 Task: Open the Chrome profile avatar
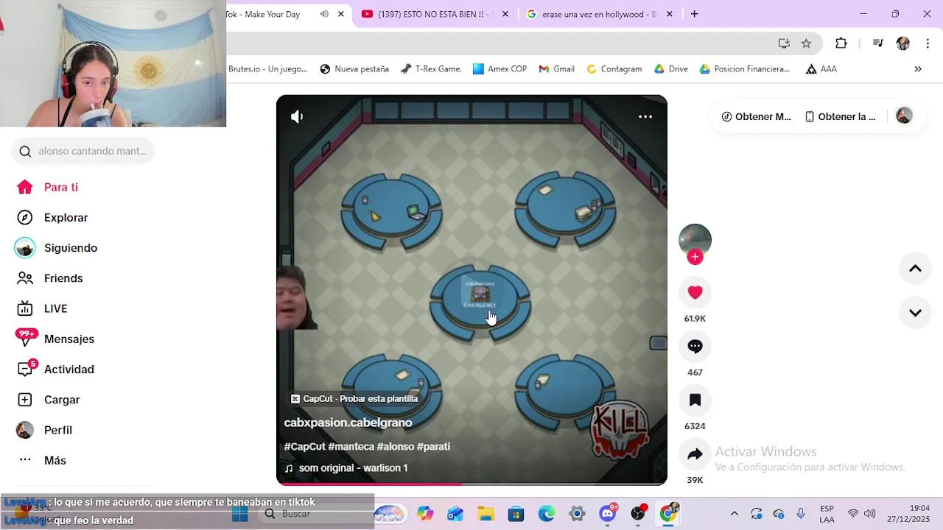(902, 43)
